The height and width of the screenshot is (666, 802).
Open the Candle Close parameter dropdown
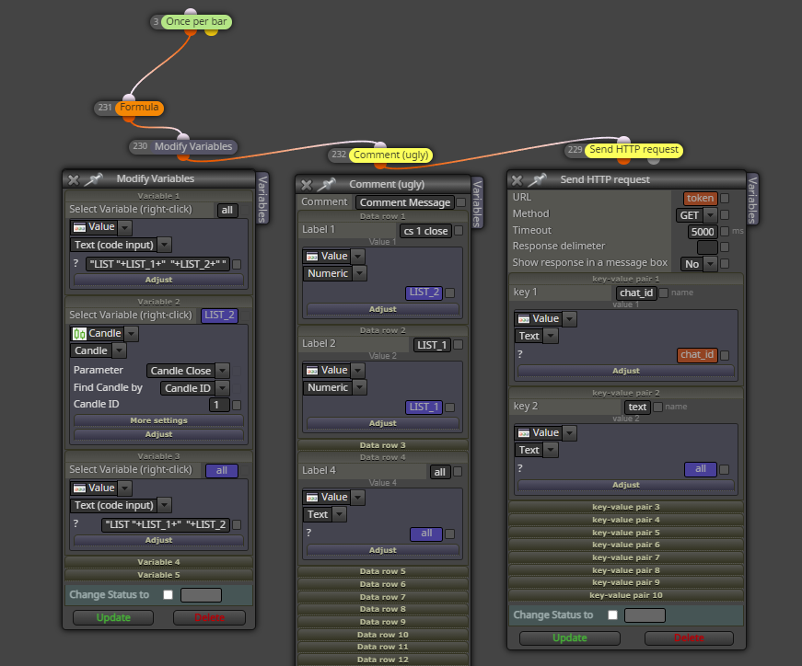click(x=222, y=371)
